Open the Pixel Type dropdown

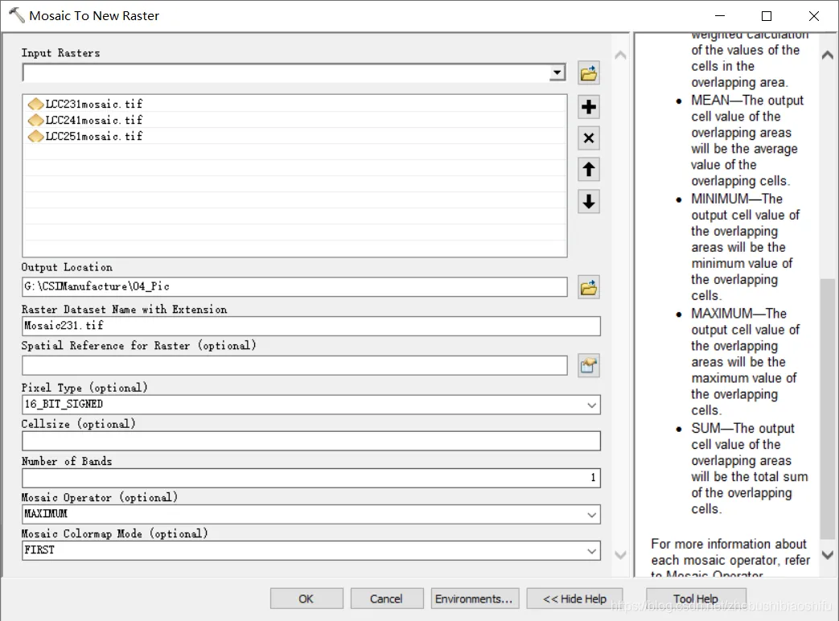[592, 405]
